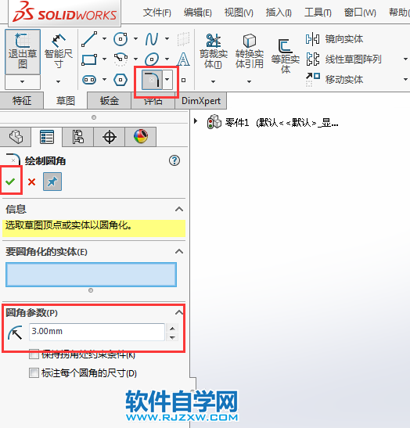Collapse the 圆角参数 section

tap(179, 312)
